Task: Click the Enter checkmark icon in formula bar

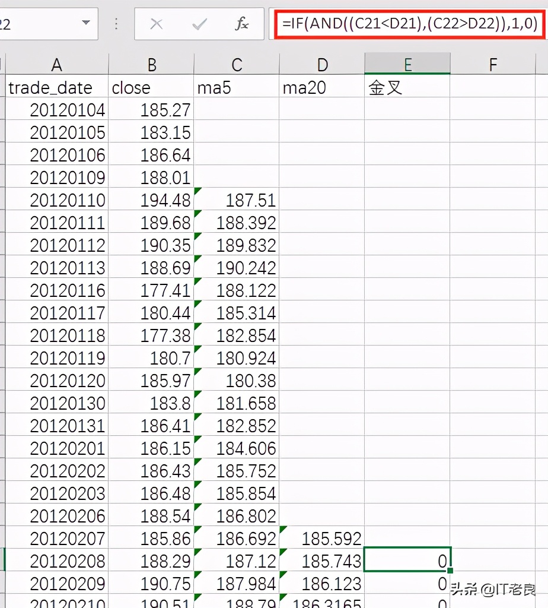Action: 200,24
